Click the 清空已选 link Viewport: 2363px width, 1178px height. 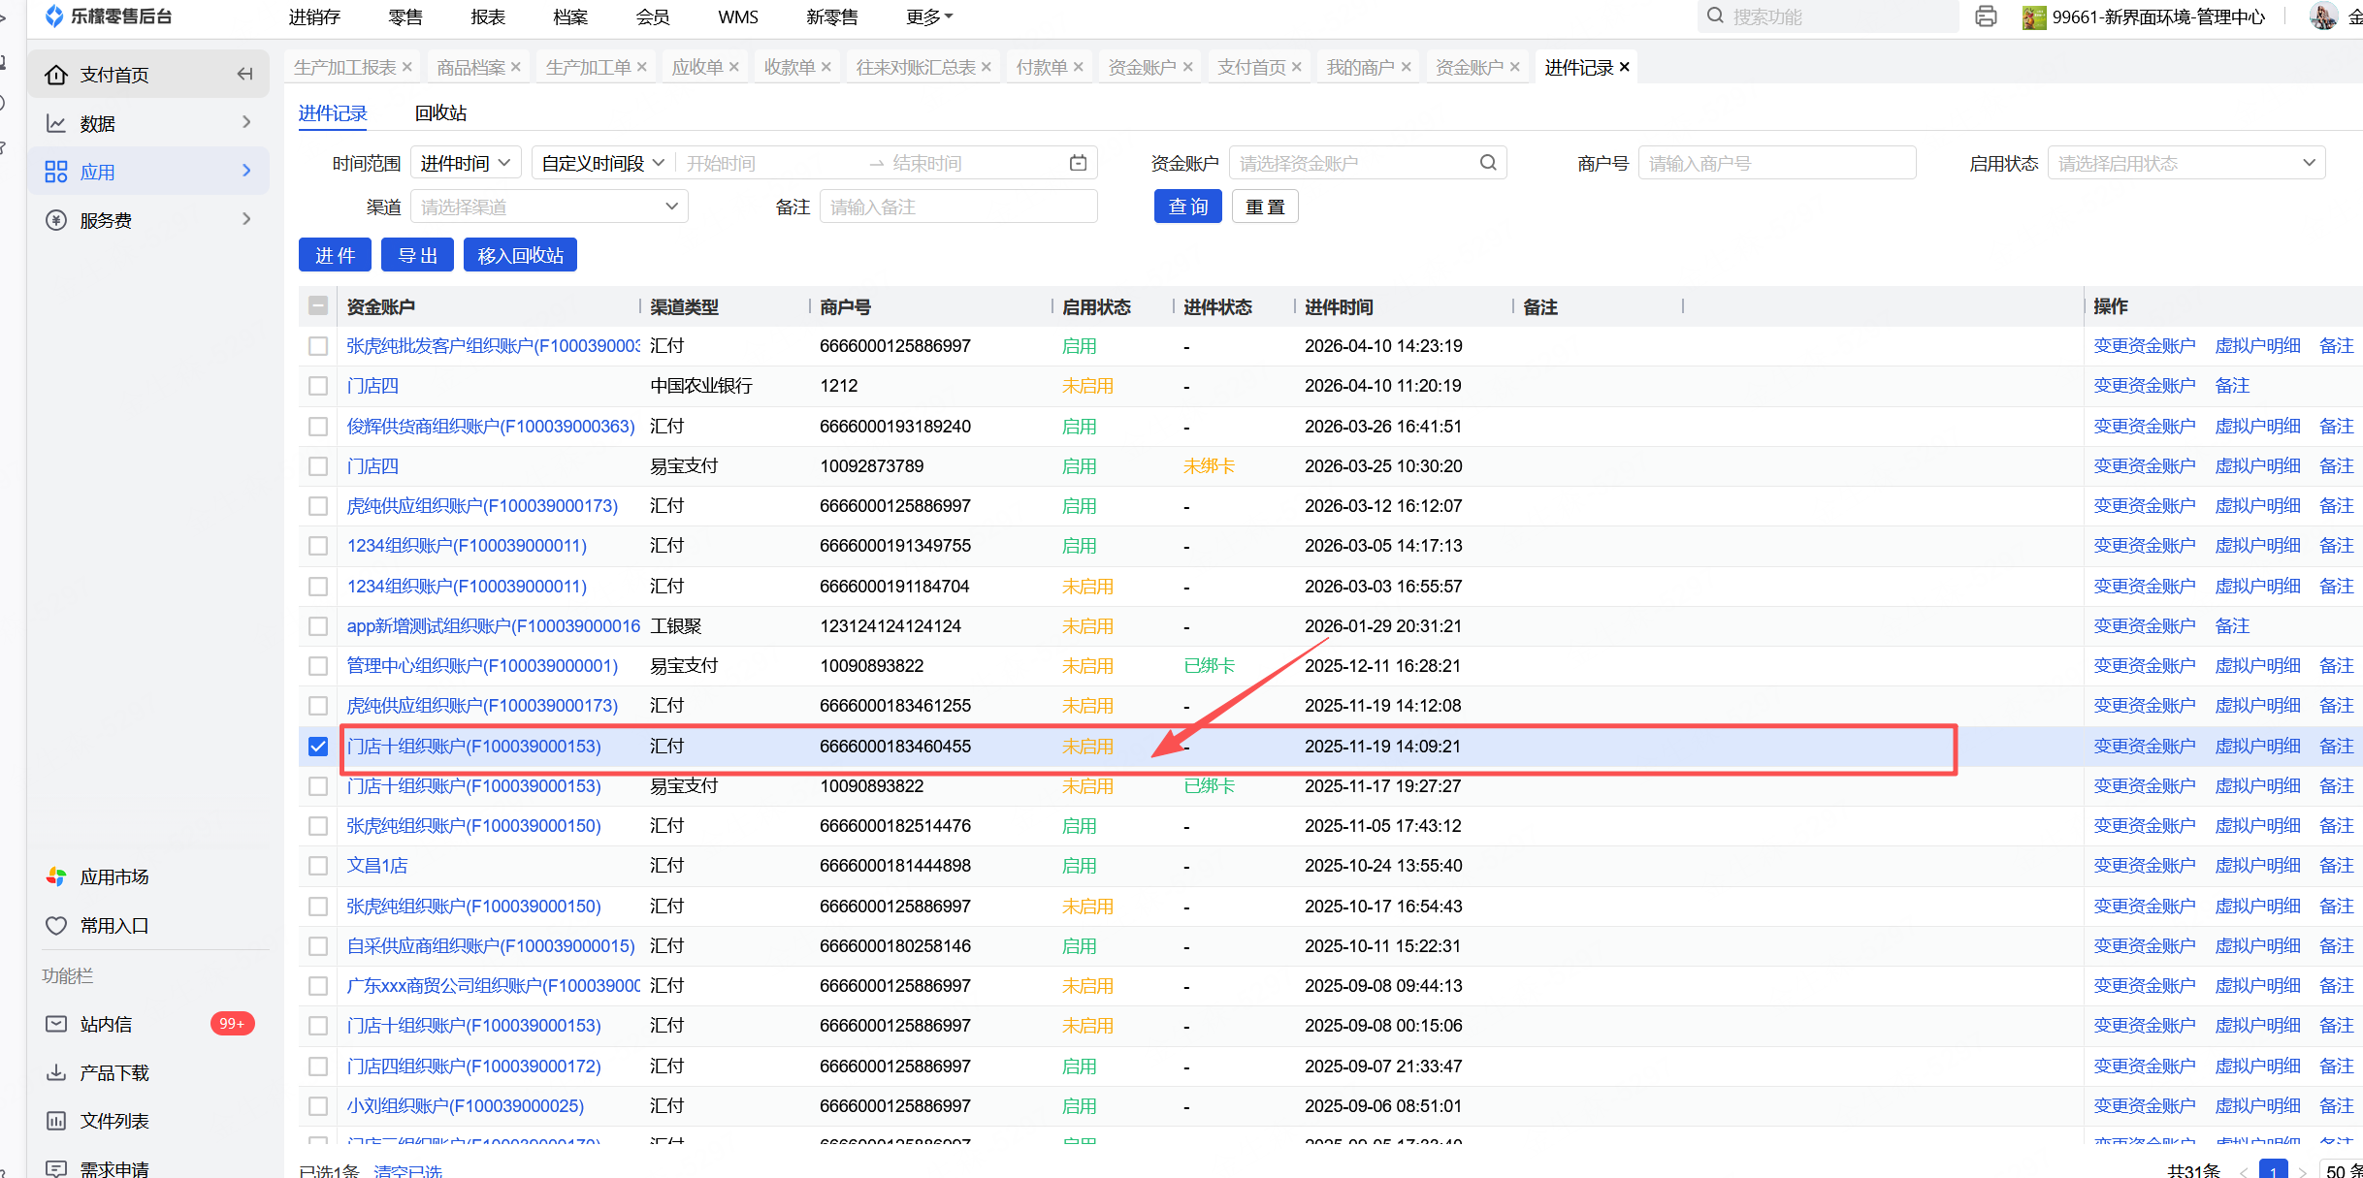(408, 1170)
